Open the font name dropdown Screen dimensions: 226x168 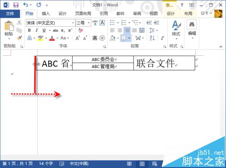pyautogui.click(x=73, y=23)
